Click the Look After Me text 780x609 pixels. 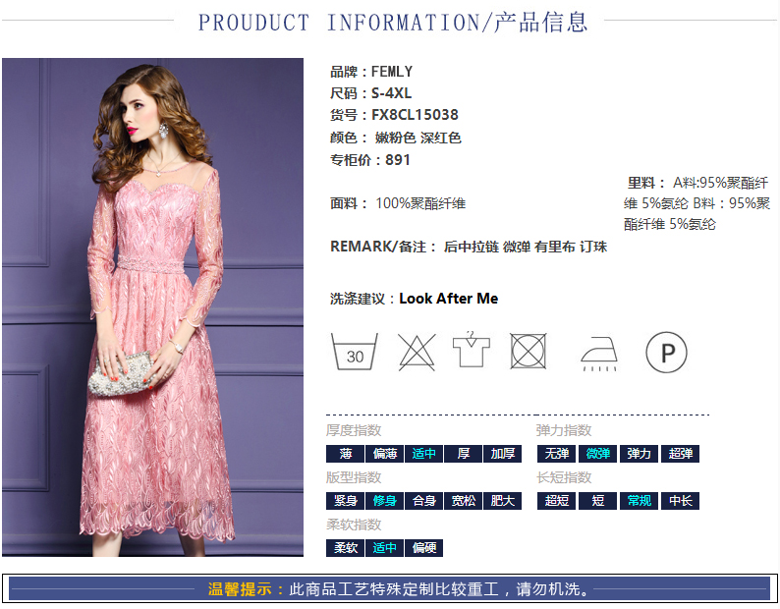(x=449, y=299)
